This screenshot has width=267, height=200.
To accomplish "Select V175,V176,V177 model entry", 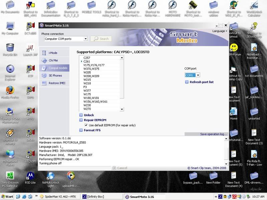I will tap(94, 65).
